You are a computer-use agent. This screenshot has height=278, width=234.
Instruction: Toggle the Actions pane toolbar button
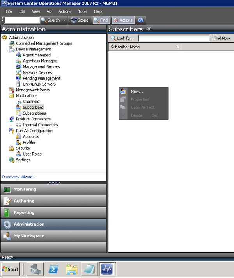[123, 20]
